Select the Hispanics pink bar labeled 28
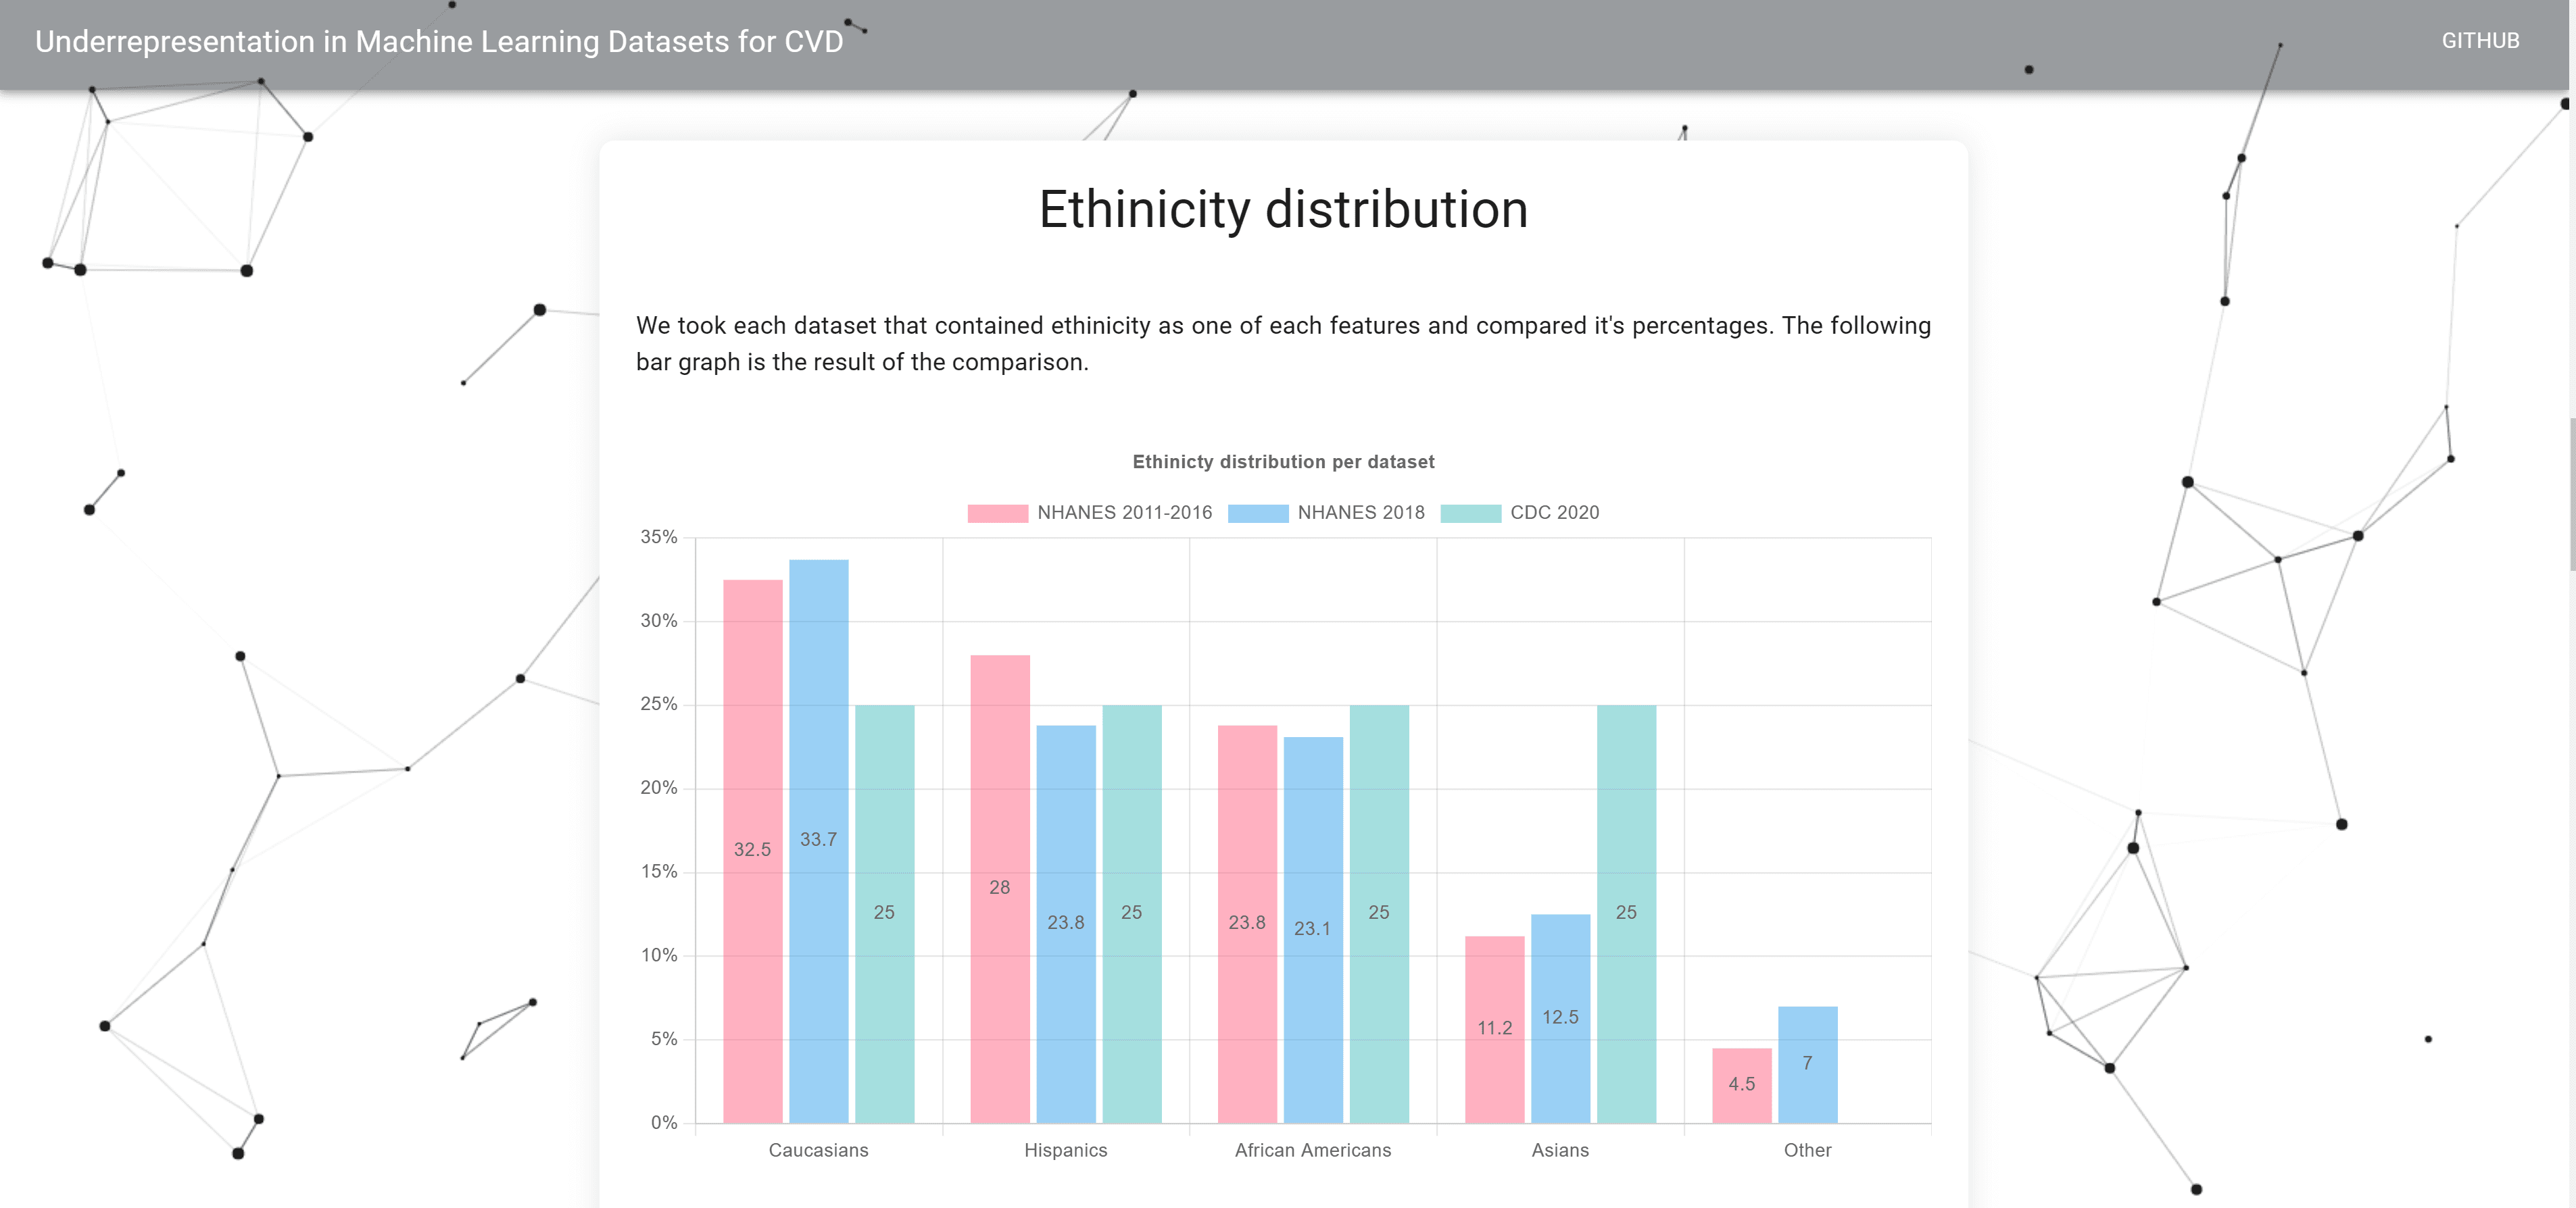The width and height of the screenshot is (2576, 1208). coord(999,889)
